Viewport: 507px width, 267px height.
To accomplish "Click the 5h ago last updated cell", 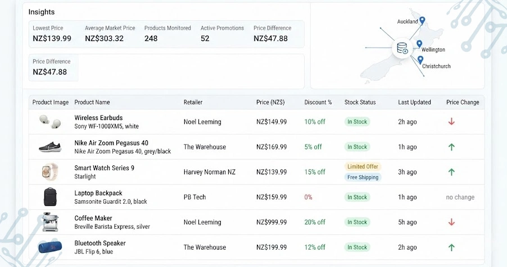I will (x=407, y=222).
